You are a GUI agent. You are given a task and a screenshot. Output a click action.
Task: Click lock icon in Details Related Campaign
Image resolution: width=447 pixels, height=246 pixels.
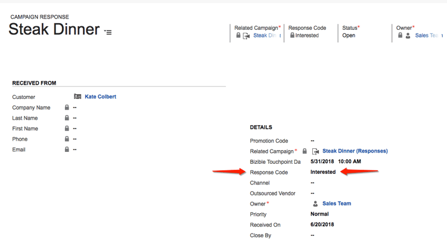click(x=305, y=151)
